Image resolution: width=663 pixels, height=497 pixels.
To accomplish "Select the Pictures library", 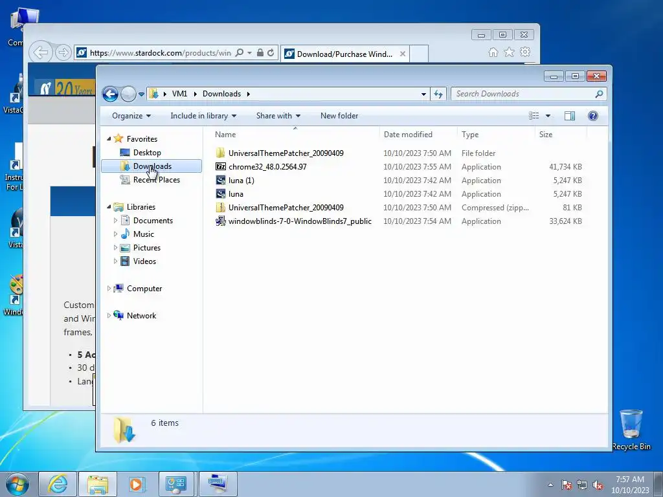I will click(147, 248).
